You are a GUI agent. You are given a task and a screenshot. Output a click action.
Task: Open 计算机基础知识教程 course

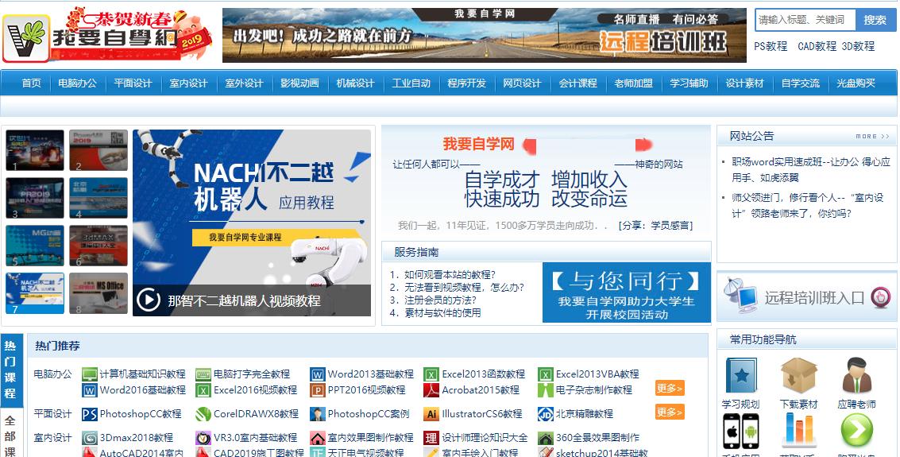pyautogui.click(x=142, y=374)
